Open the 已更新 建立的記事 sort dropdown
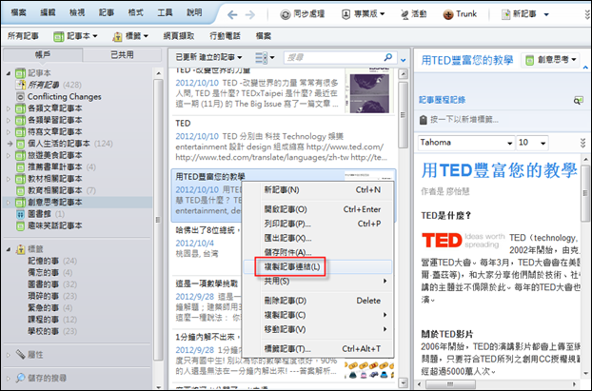The image size is (592, 391). 208,57
